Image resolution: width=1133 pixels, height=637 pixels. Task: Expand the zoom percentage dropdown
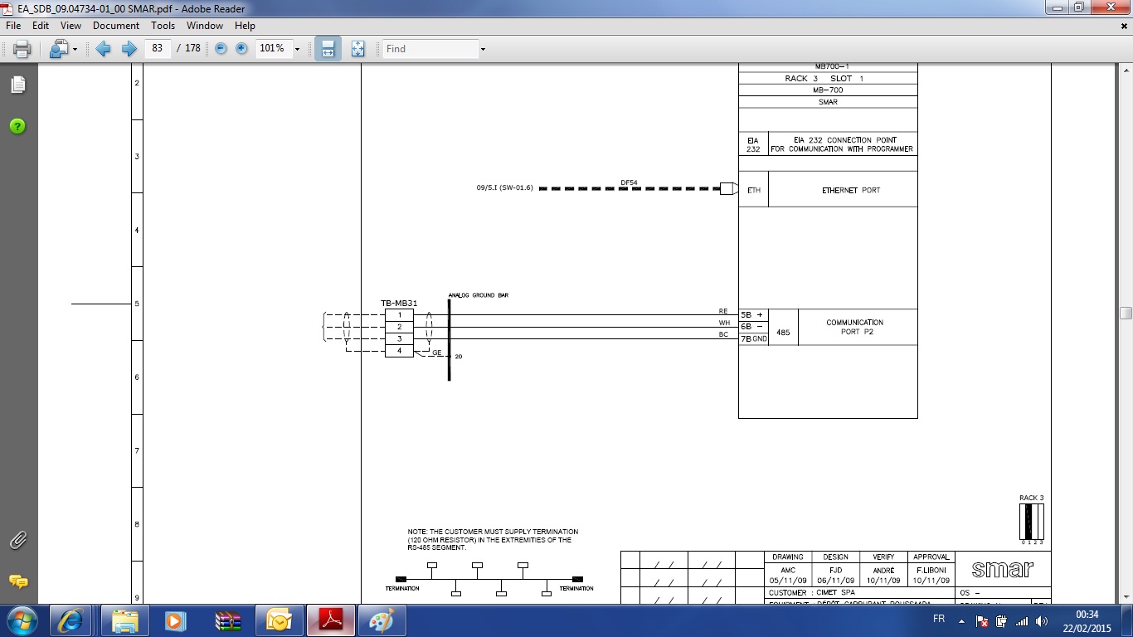[x=297, y=50]
